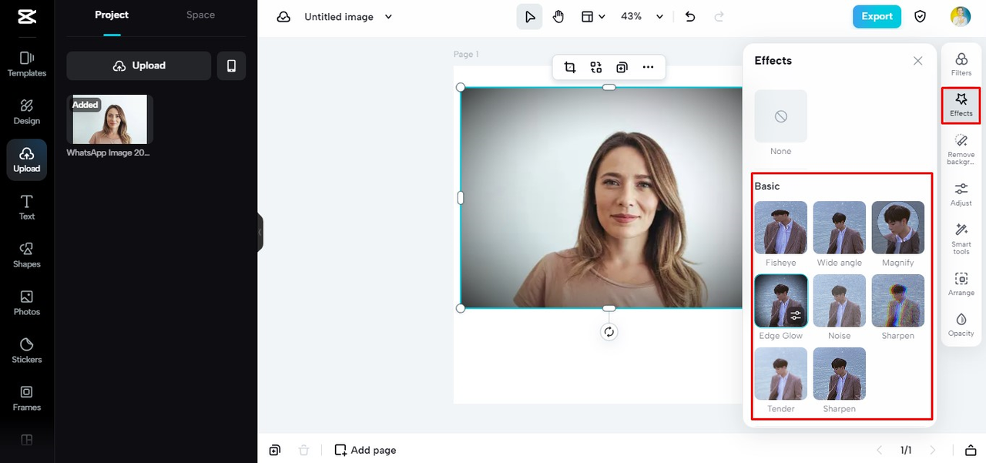The height and width of the screenshot is (463, 986).
Task: Click Add page button
Action: 366,450
